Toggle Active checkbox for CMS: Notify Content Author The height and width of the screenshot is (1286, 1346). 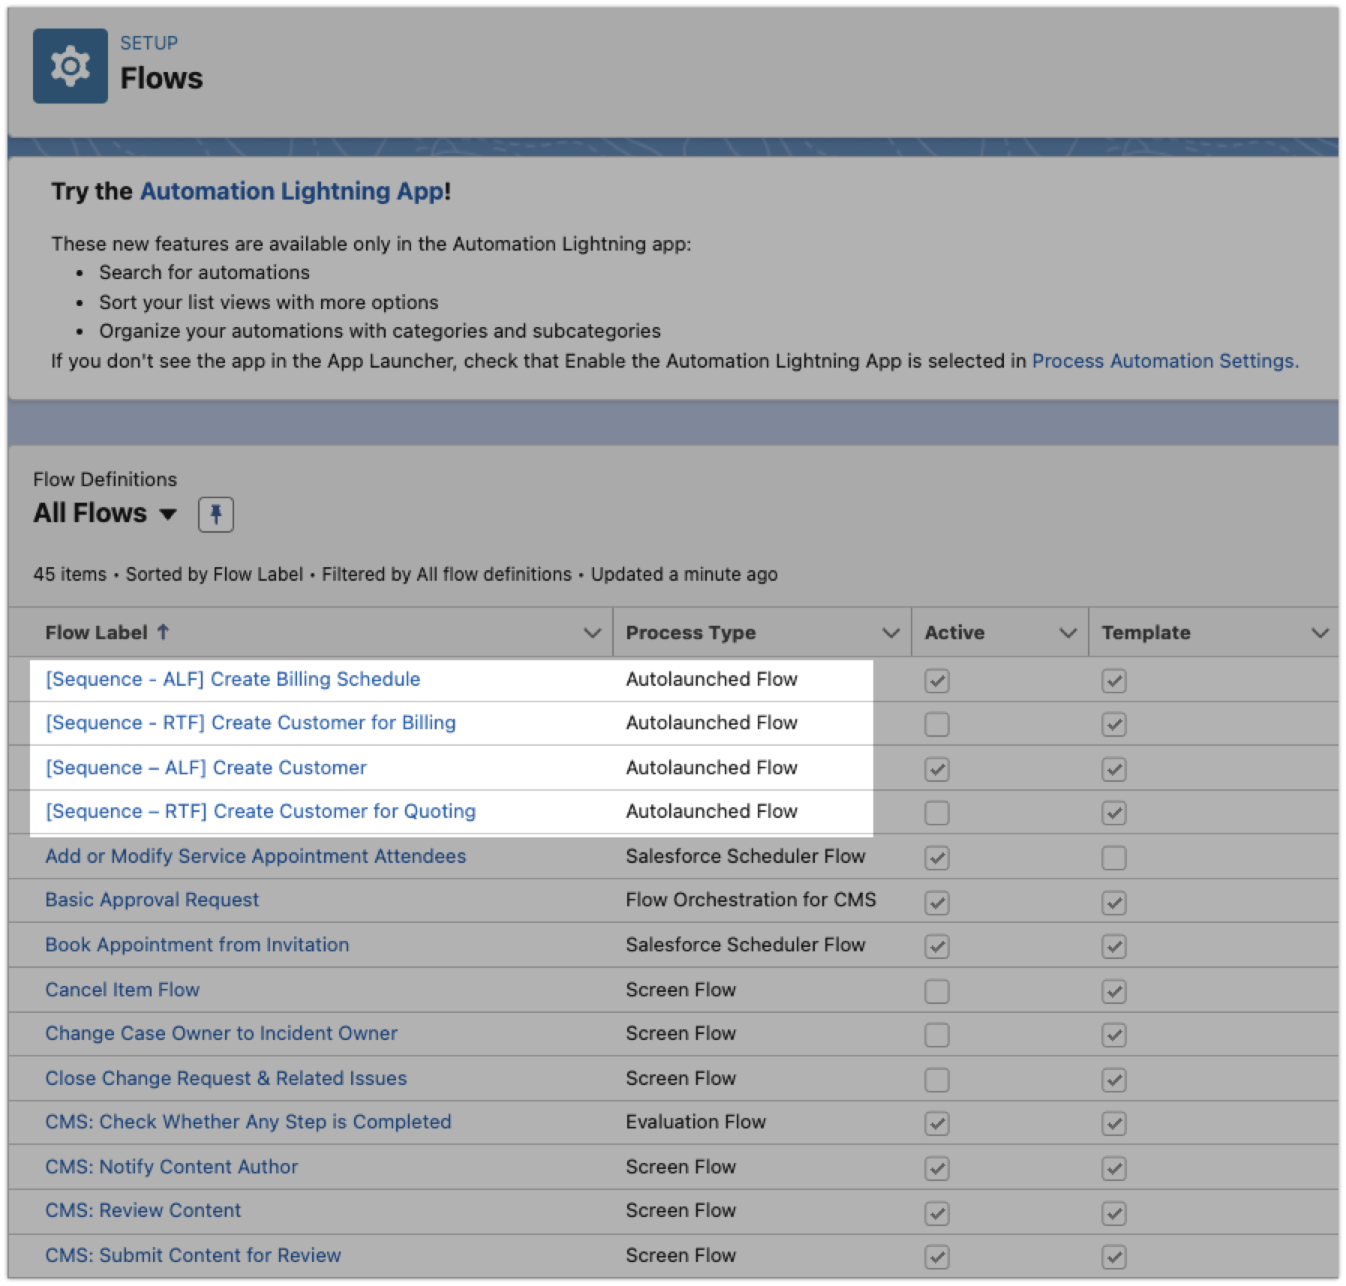[x=936, y=1168]
